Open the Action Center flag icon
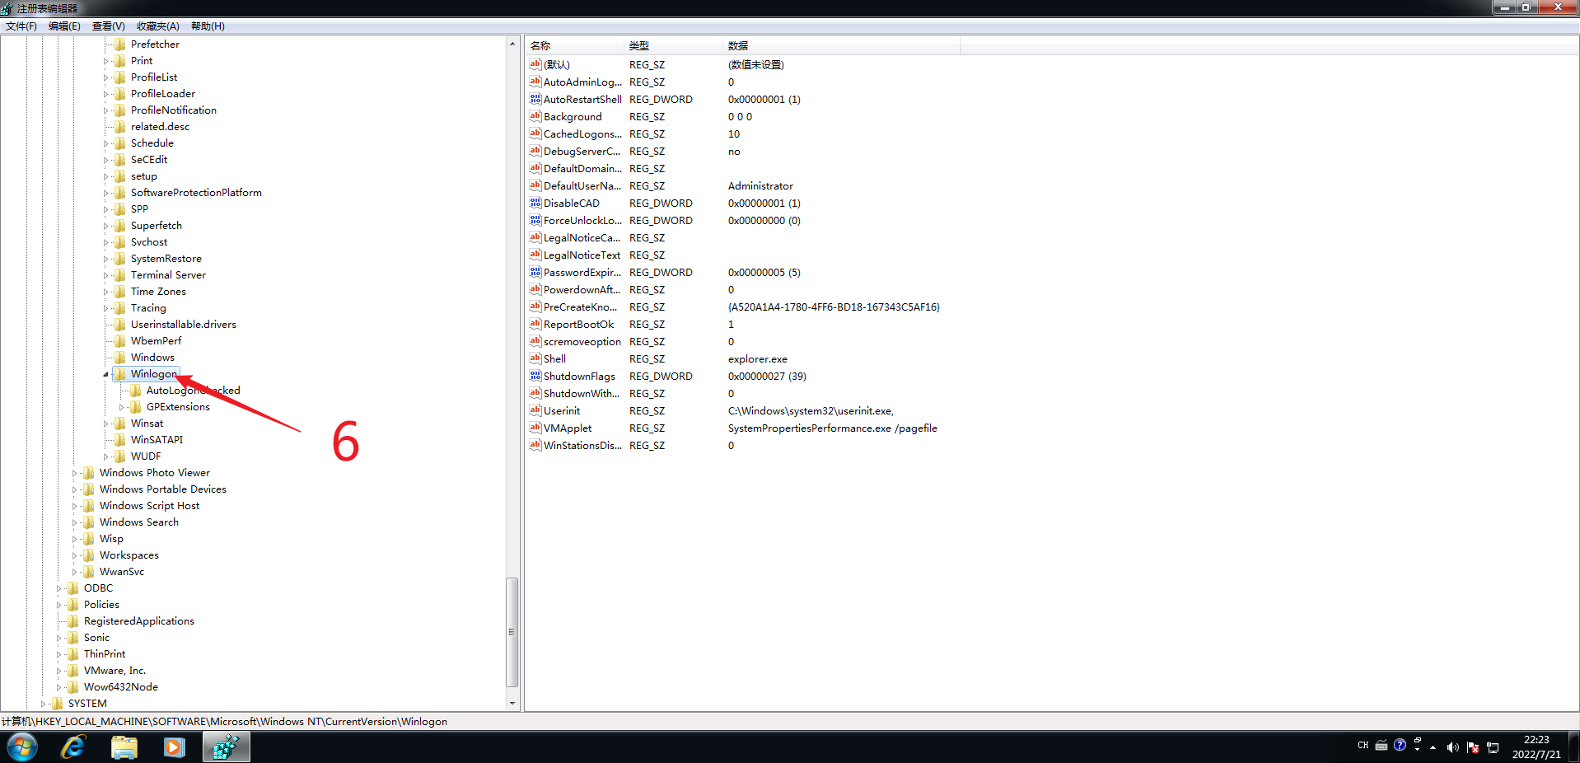This screenshot has height=763, width=1580. click(1473, 747)
